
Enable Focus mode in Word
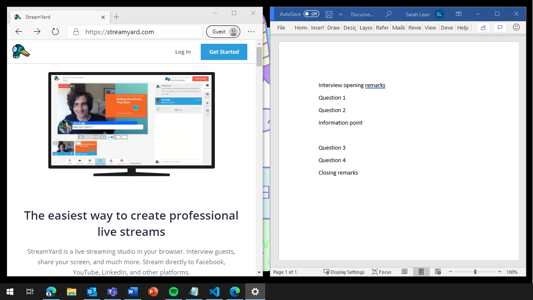tap(382, 272)
